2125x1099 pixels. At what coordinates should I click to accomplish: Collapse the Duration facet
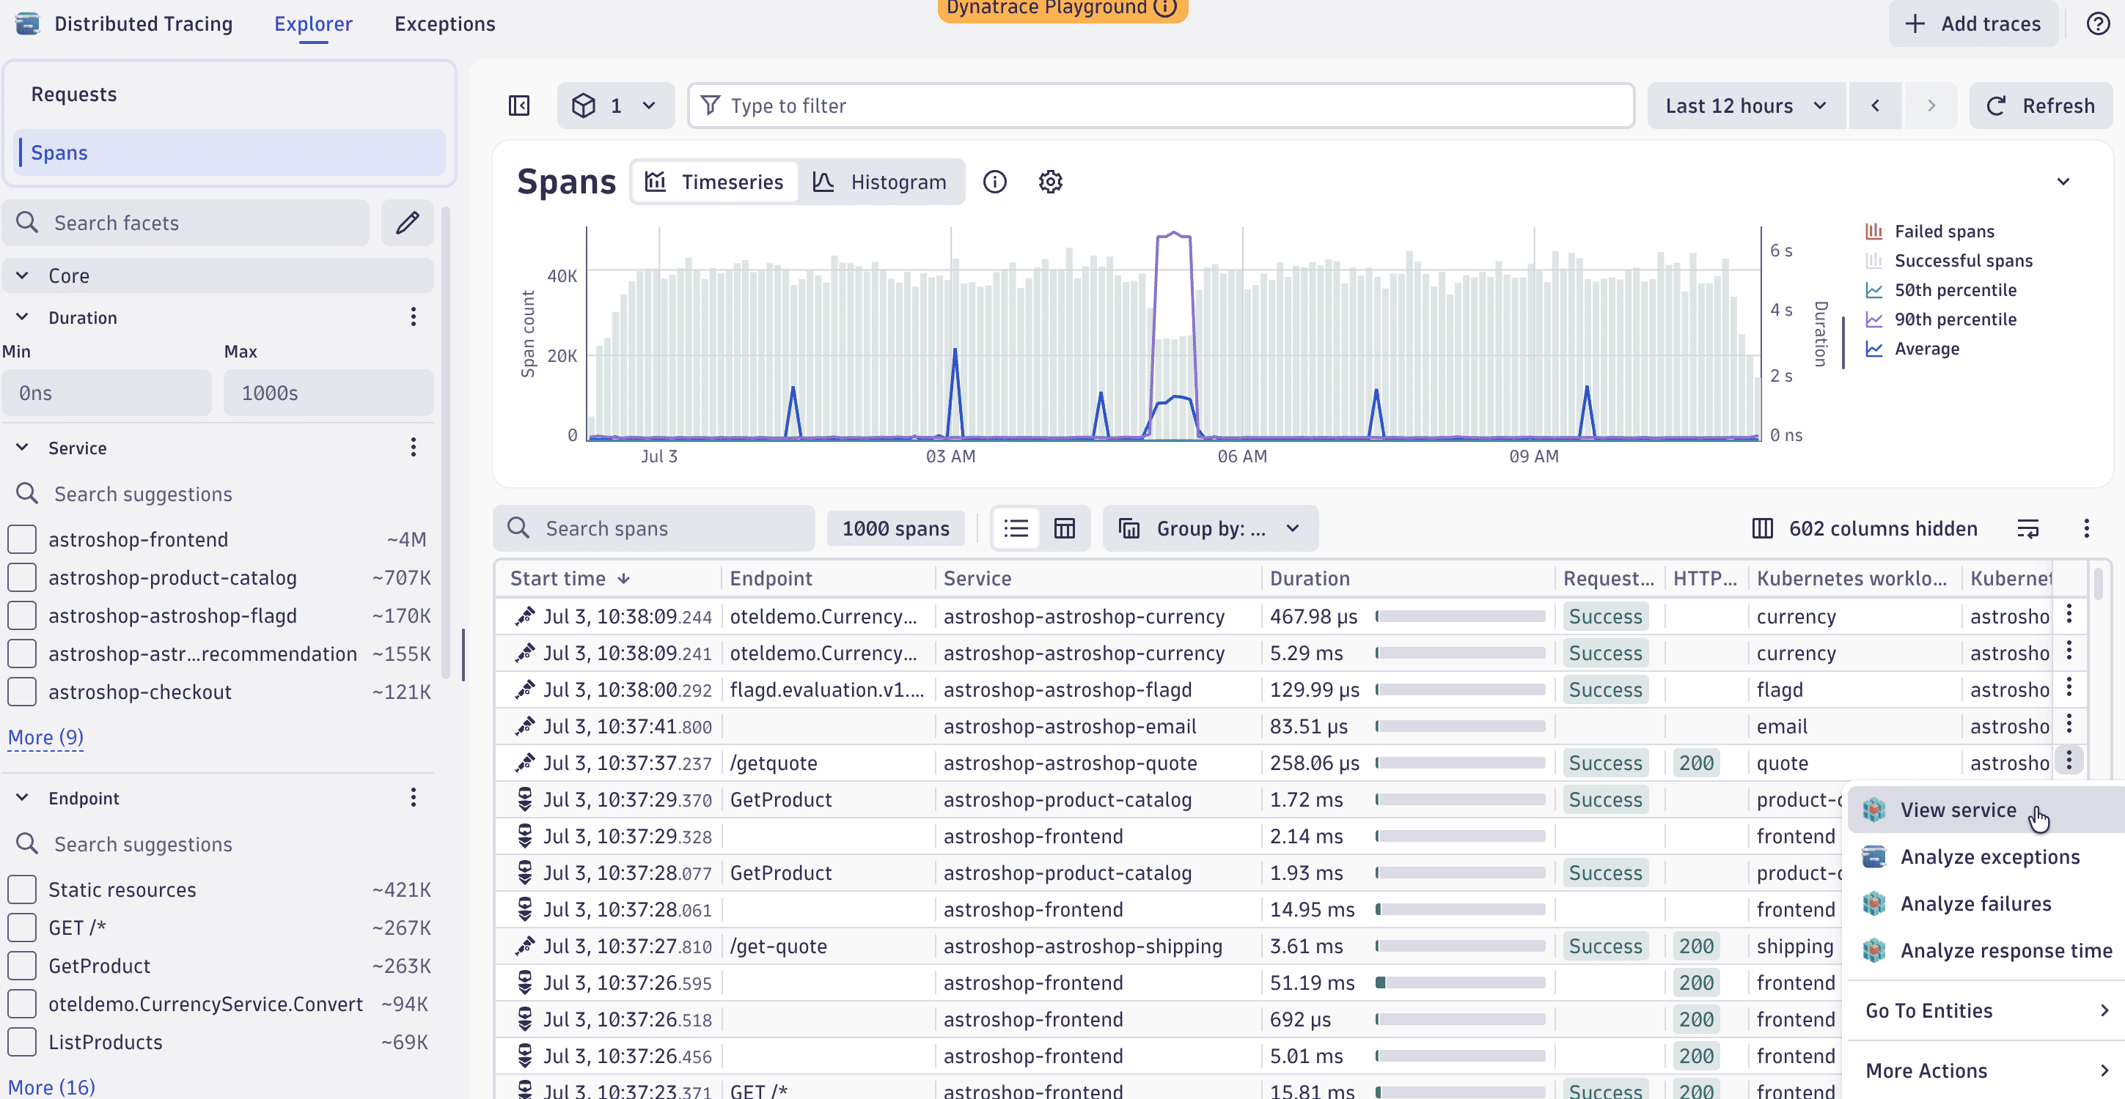click(22, 317)
